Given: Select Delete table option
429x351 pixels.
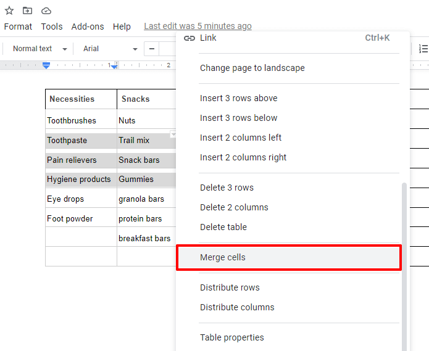Looking at the screenshot, I should tap(289, 227).
